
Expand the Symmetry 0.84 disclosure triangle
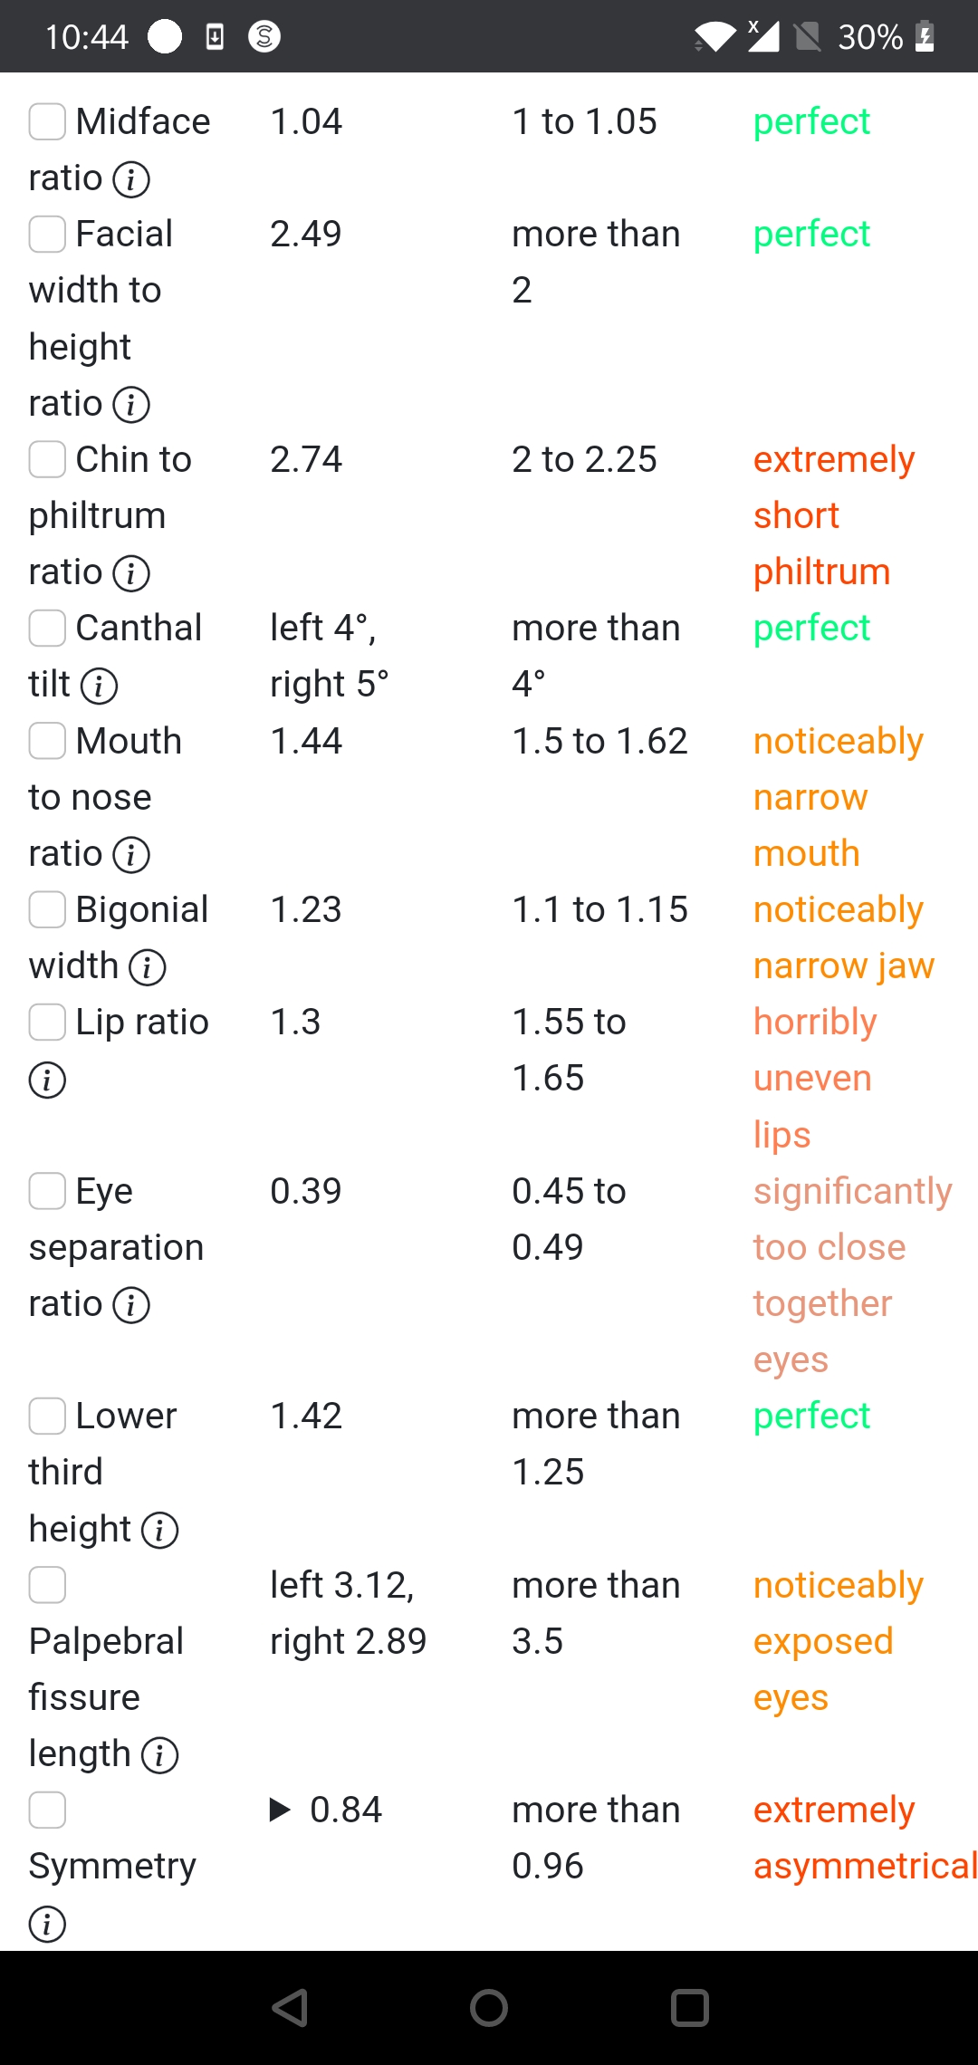(x=280, y=1810)
